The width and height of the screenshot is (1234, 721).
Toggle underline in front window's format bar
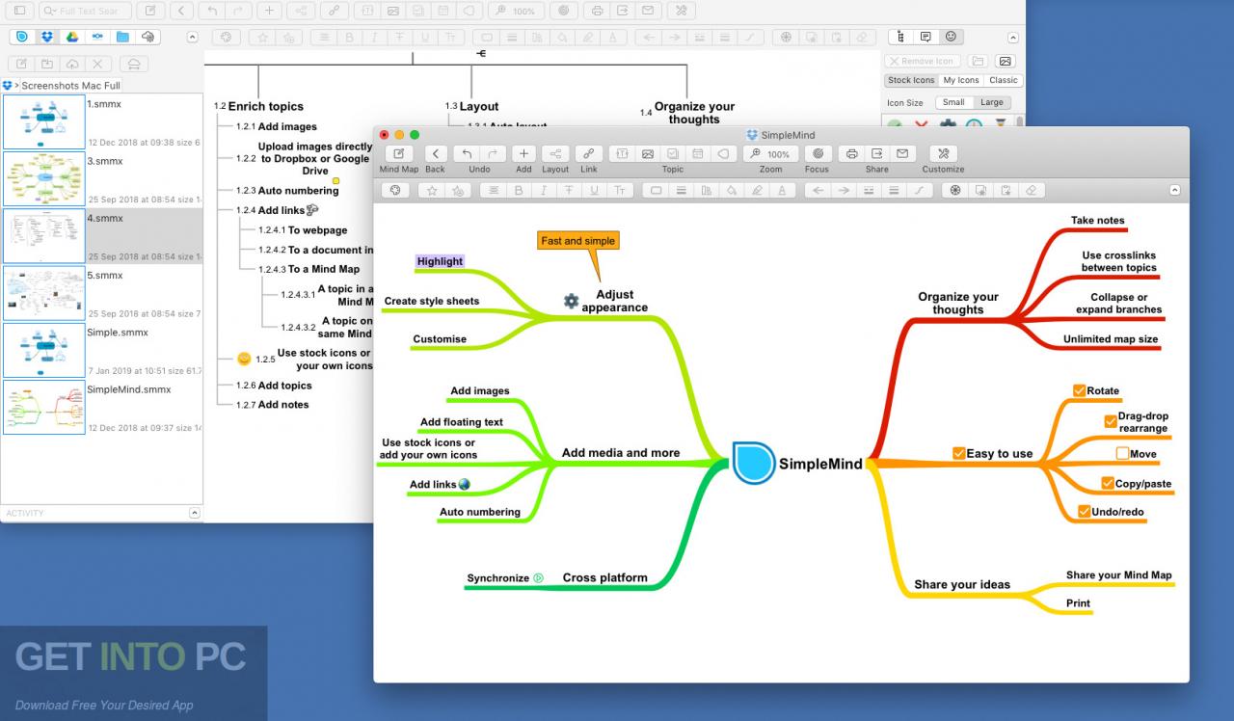click(593, 190)
